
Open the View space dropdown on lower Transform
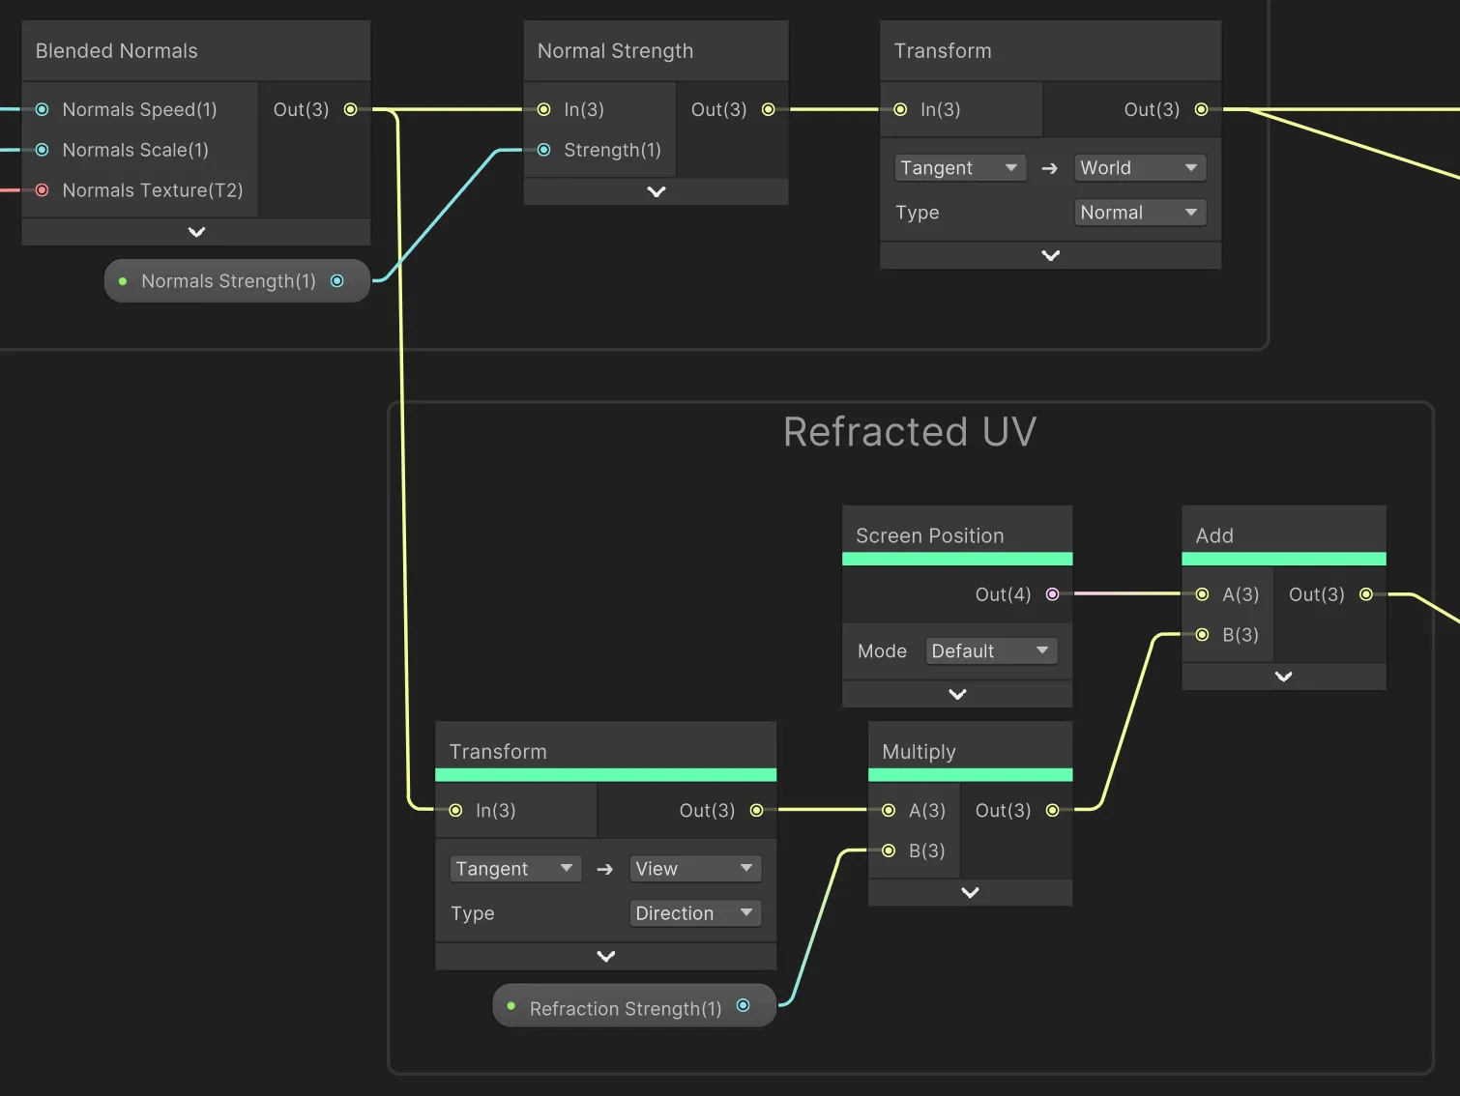694,869
